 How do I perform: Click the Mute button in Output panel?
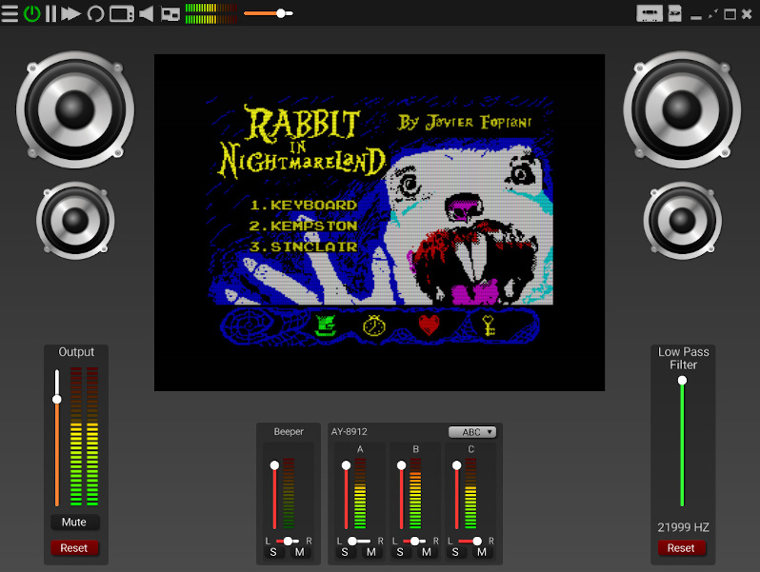pos(74,523)
